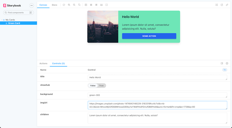Set showSub toggle to True
The width and height of the screenshot is (232, 128).
tap(101, 86)
